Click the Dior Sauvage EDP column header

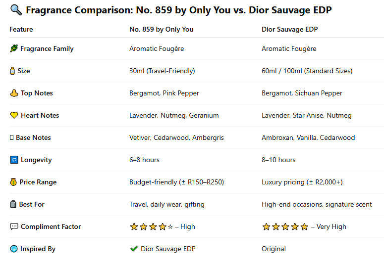point(289,29)
